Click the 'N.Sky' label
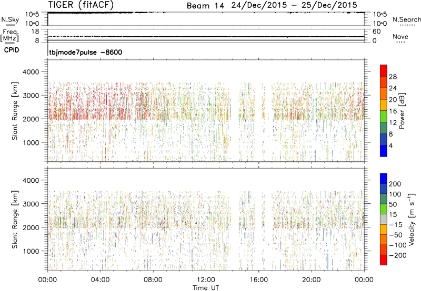 pyautogui.click(x=10, y=19)
